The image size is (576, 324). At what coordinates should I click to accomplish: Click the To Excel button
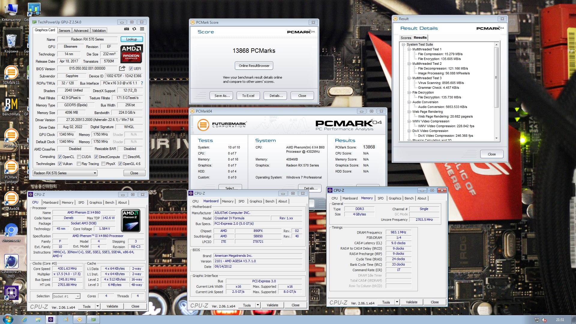[x=248, y=96]
